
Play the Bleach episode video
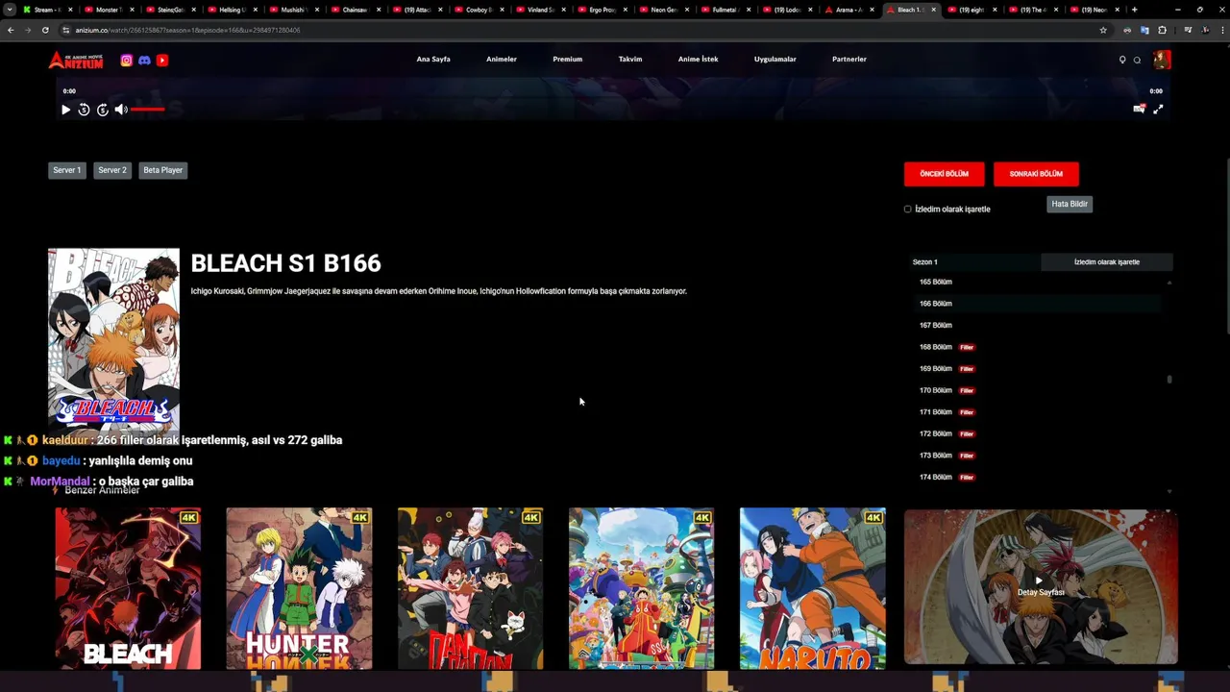(65, 110)
